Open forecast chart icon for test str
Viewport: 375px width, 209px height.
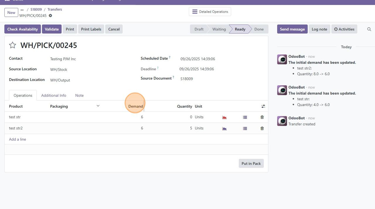[x=224, y=117]
